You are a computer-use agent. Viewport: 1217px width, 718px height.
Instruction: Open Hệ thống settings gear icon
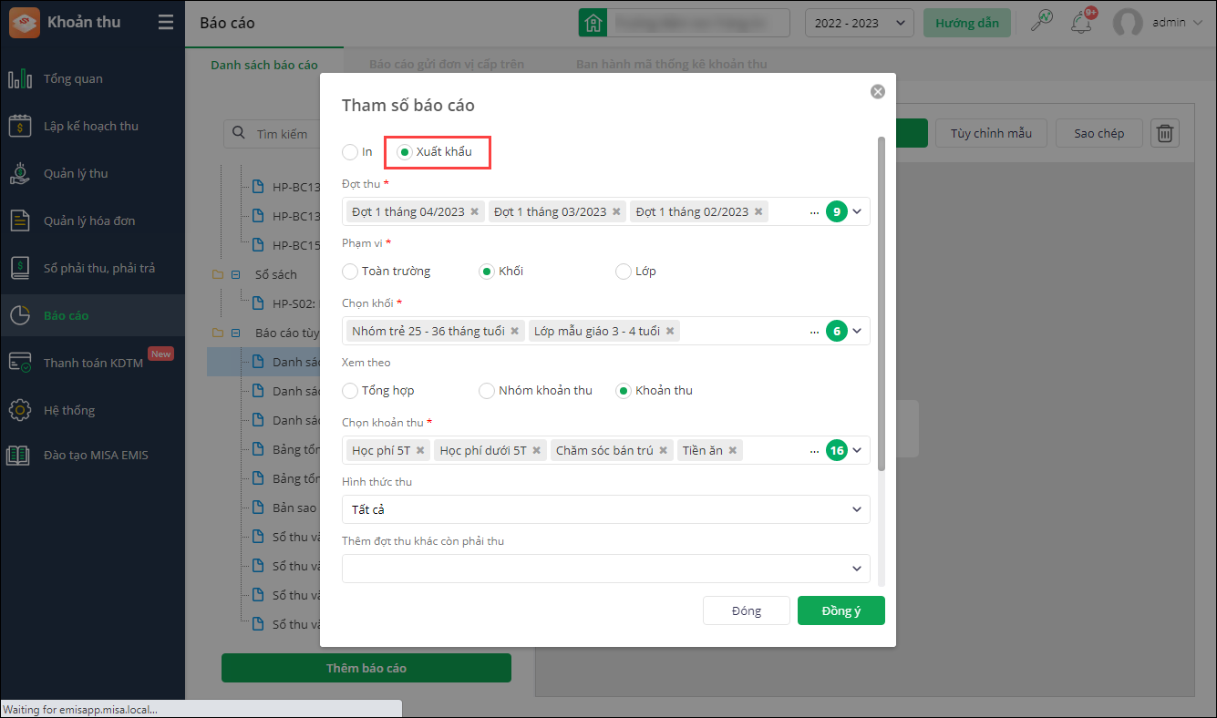coord(20,410)
